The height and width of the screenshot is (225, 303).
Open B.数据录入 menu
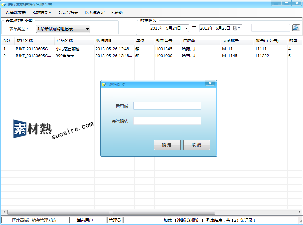point(42,13)
